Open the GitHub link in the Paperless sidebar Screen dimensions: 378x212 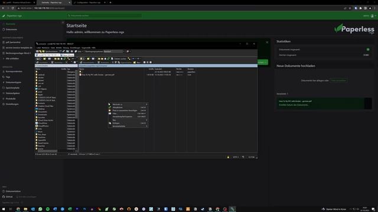[8, 197]
